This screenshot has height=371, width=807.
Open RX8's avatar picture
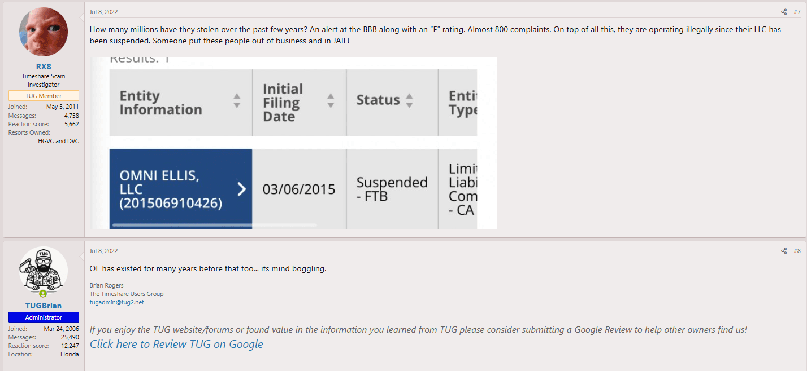coord(44,32)
